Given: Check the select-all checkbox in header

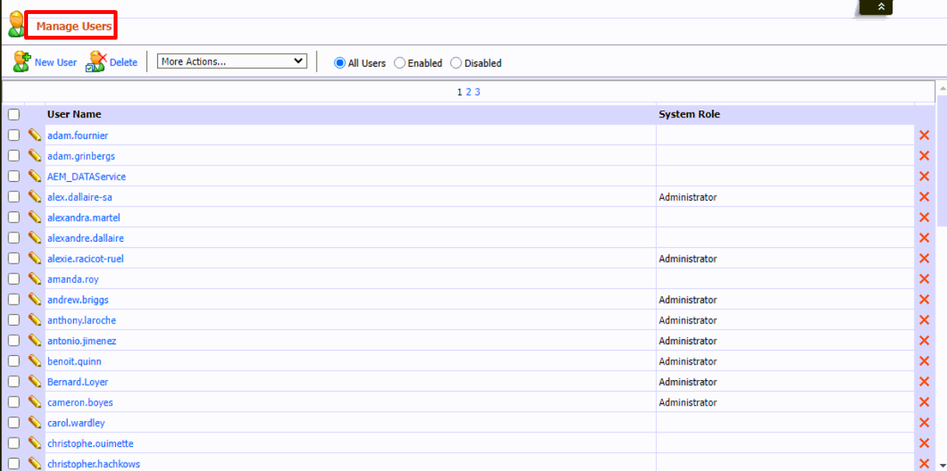Looking at the screenshot, I should click(14, 114).
